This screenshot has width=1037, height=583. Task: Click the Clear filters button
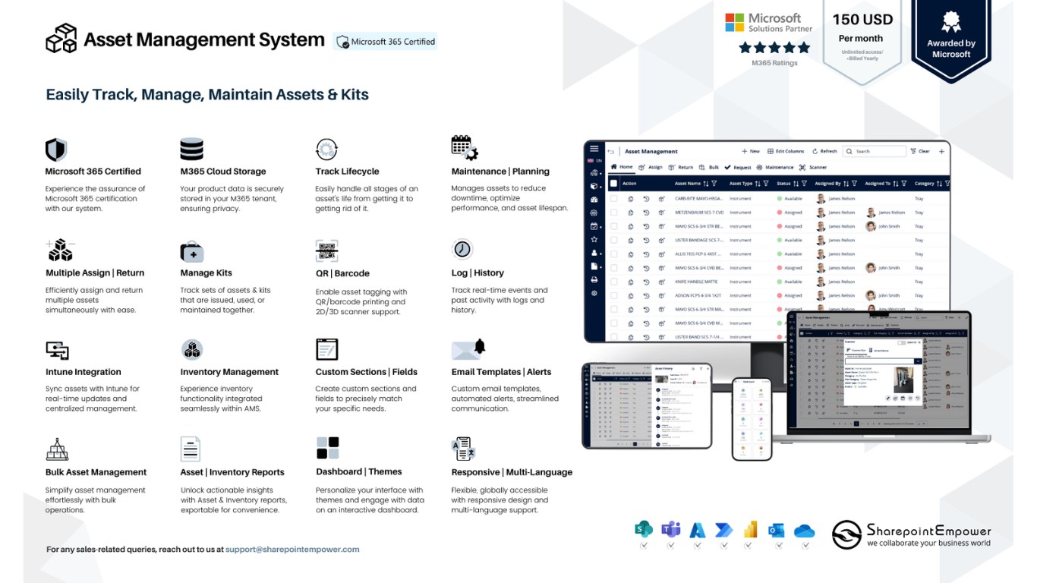pos(920,151)
